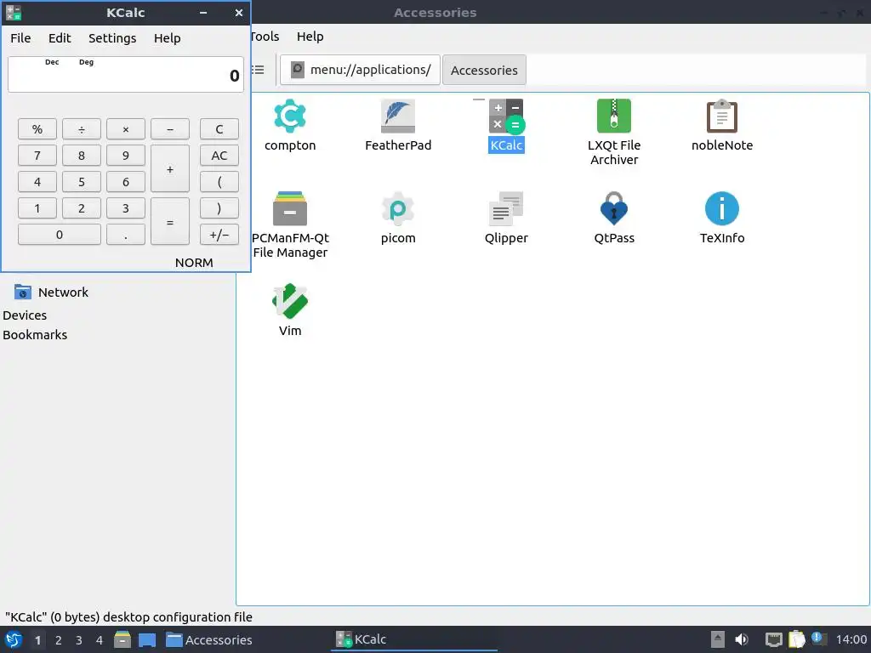
Task: Click digit 5 on calculator
Action: tap(82, 182)
